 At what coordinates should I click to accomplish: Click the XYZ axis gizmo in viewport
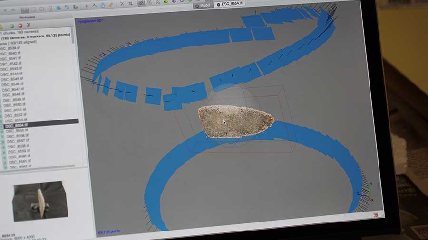coord(366,192)
